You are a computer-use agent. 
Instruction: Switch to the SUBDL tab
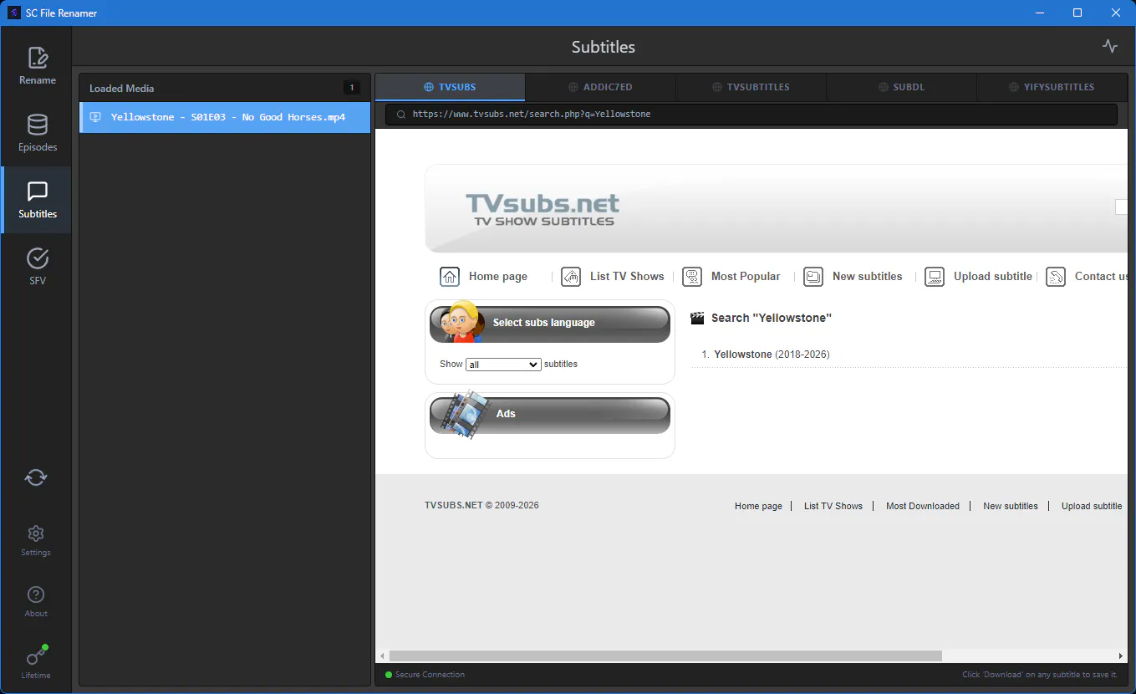pyautogui.click(x=901, y=87)
